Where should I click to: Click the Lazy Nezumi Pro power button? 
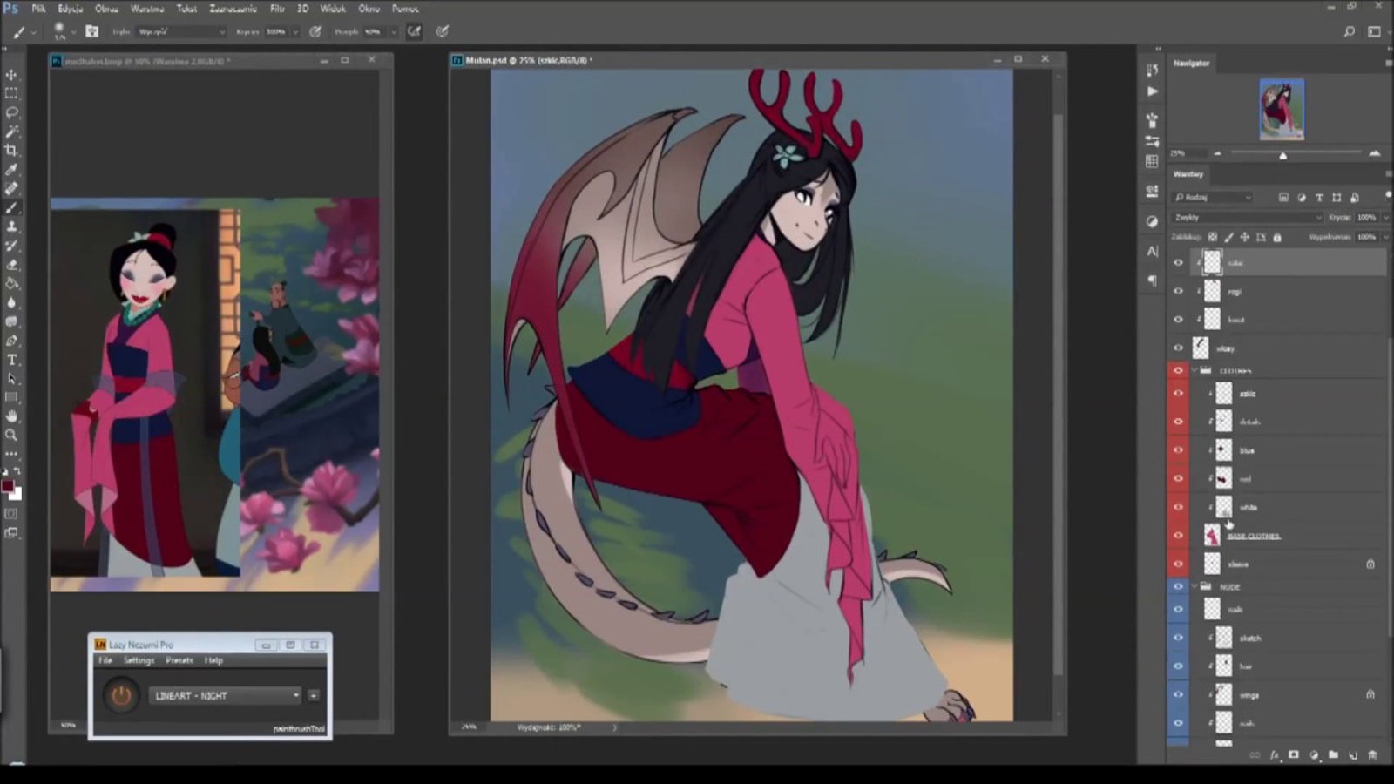pyautogui.click(x=121, y=695)
